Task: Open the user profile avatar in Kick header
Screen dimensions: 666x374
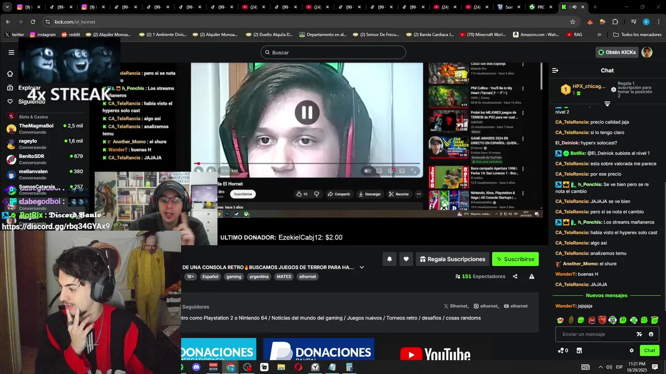Action: tap(647, 52)
